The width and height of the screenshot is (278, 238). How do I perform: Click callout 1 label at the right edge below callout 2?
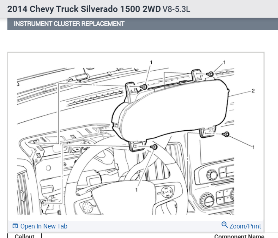pos(253,147)
